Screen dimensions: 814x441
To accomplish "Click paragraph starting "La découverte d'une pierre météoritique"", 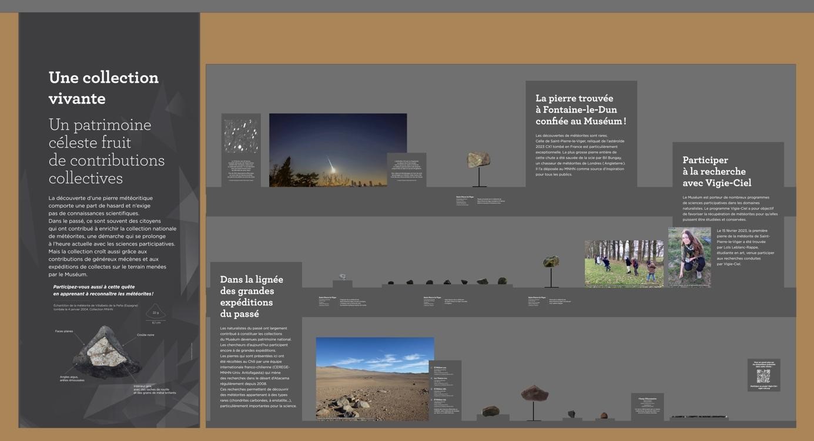I will click(x=112, y=236).
